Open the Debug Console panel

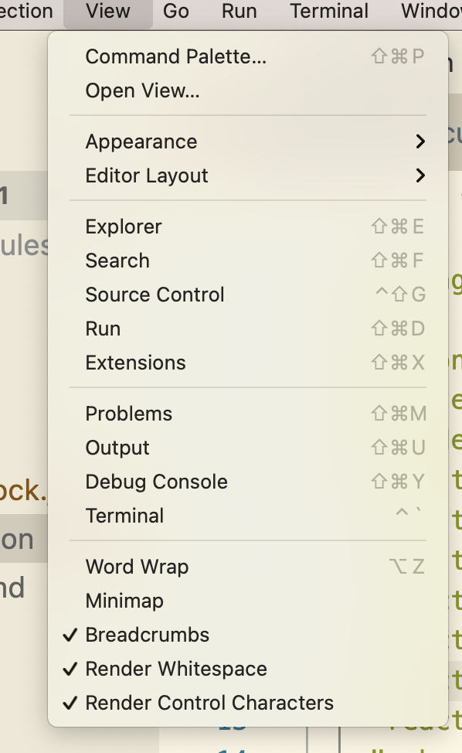tap(248, 482)
